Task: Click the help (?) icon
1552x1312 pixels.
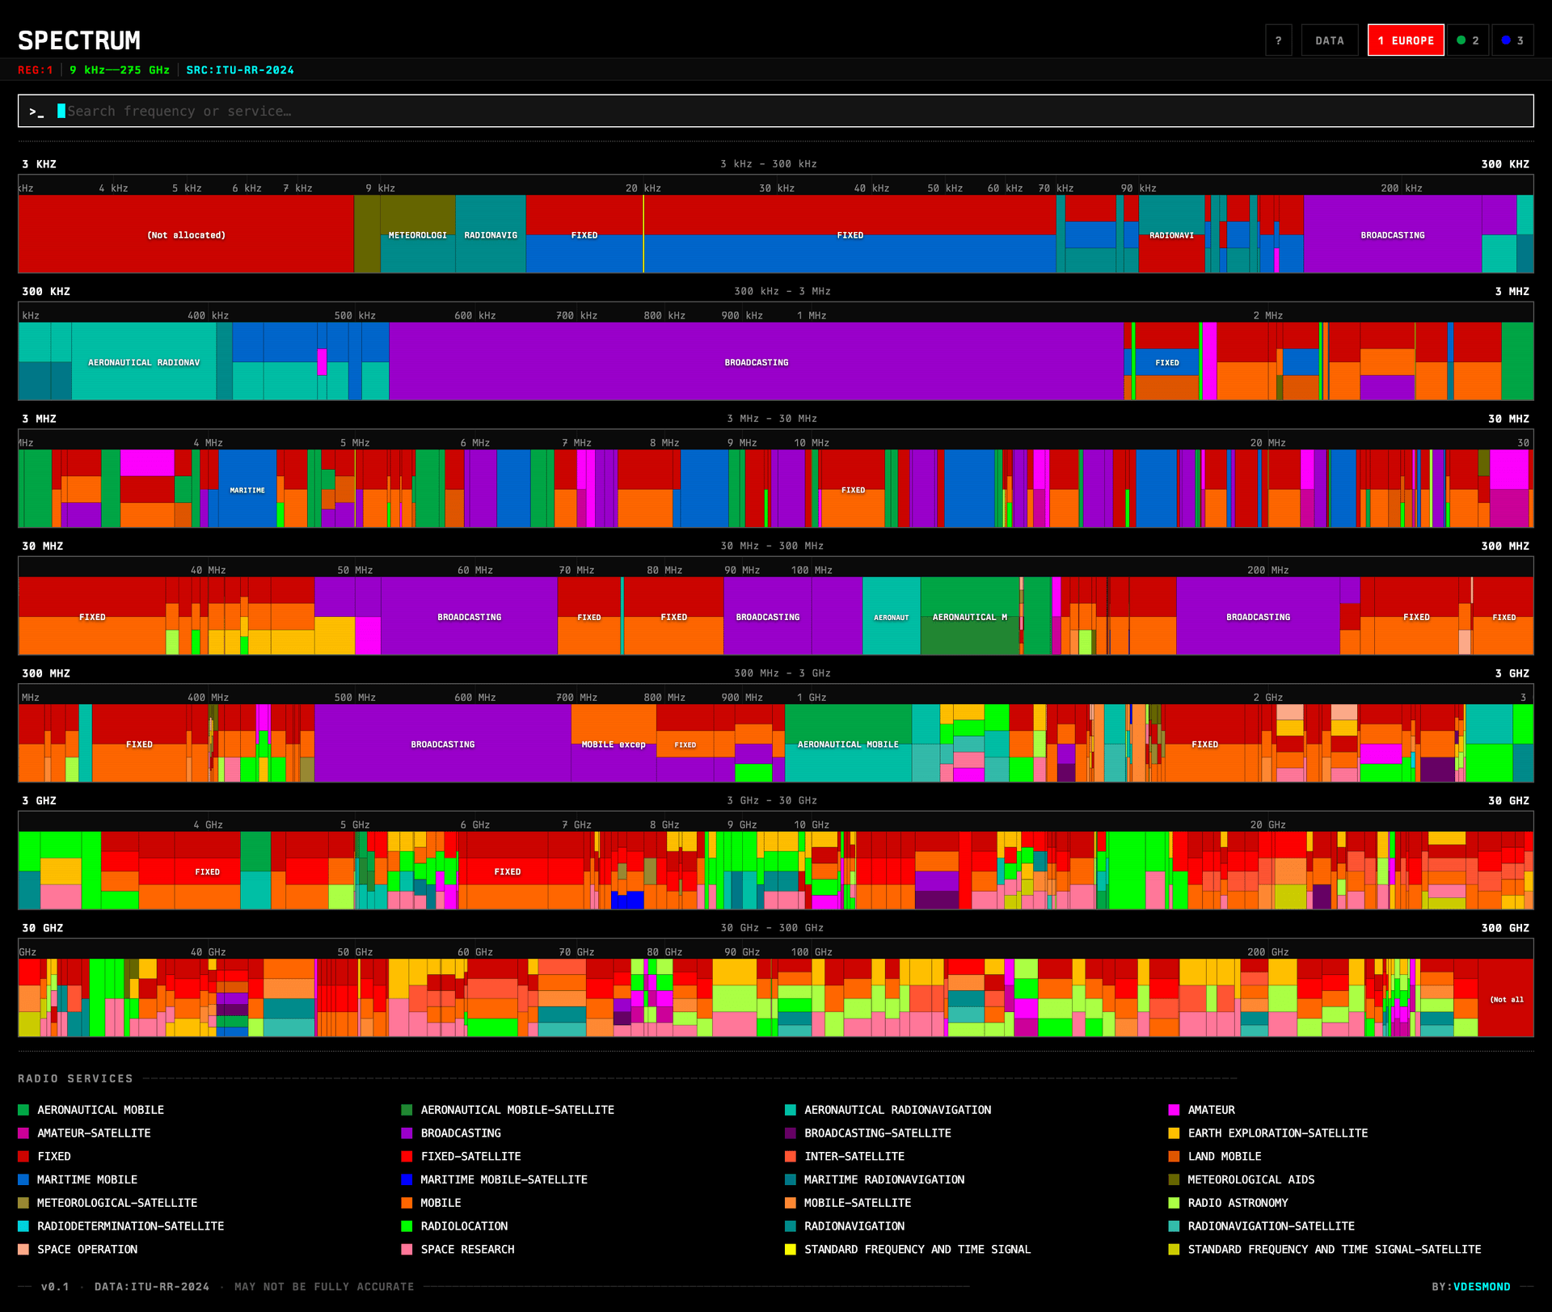Action: (x=1279, y=40)
